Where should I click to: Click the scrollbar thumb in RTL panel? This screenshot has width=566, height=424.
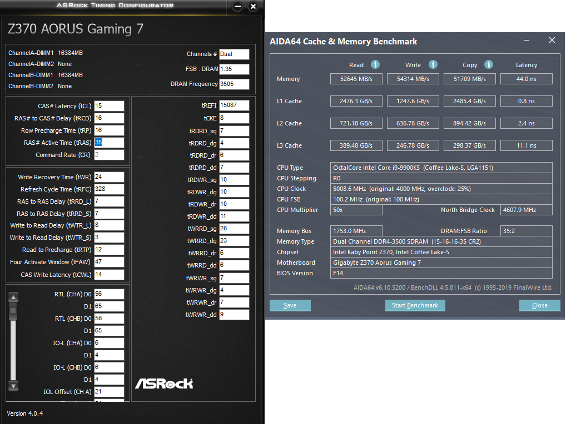tap(13, 311)
